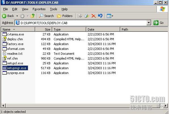Click the sysprep.exe file name
169x114 pixels.
(16, 73)
